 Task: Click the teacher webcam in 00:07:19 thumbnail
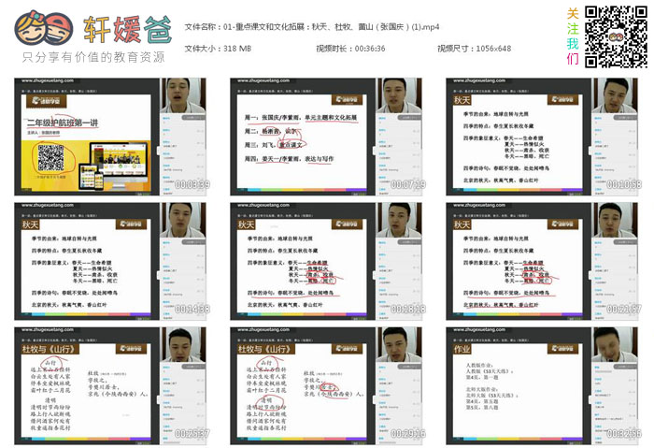tap(400, 95)
